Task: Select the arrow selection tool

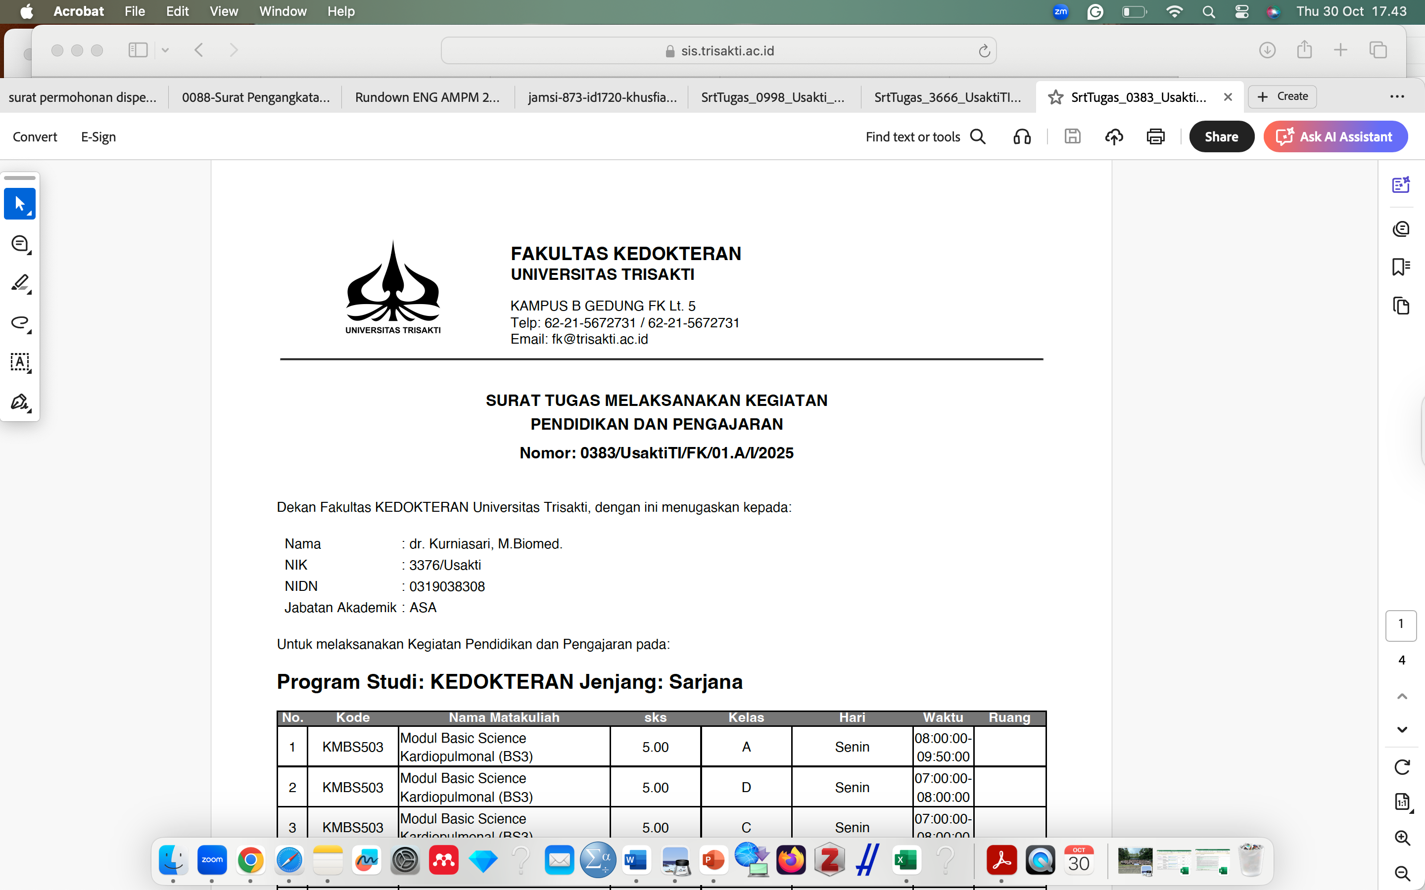Action: click(x=20, y=204)
